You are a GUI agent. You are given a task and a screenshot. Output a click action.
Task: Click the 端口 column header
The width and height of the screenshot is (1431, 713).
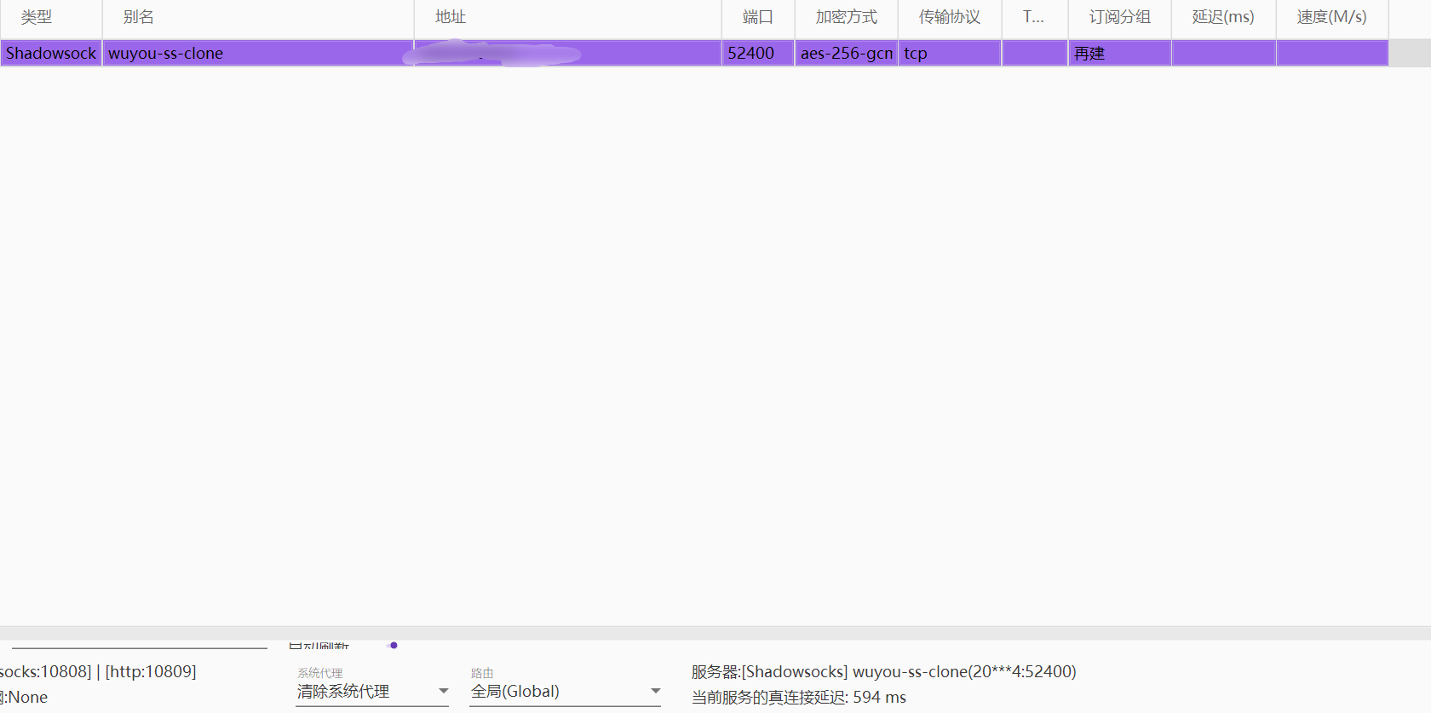757,17
